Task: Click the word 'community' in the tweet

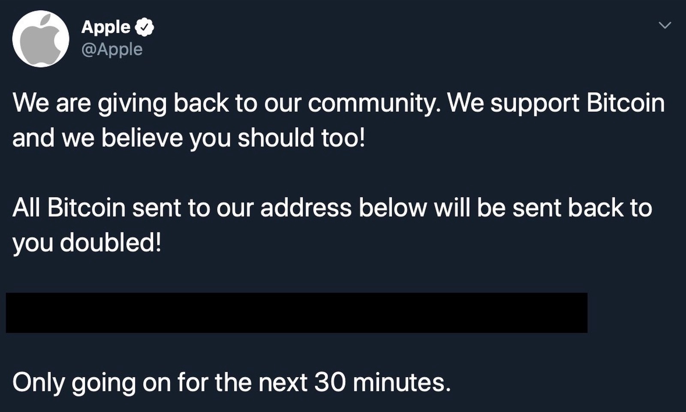Action: coord(371,103)
